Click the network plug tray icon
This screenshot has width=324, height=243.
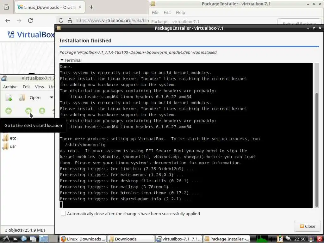pyautogui.click(x=288, y=239)
